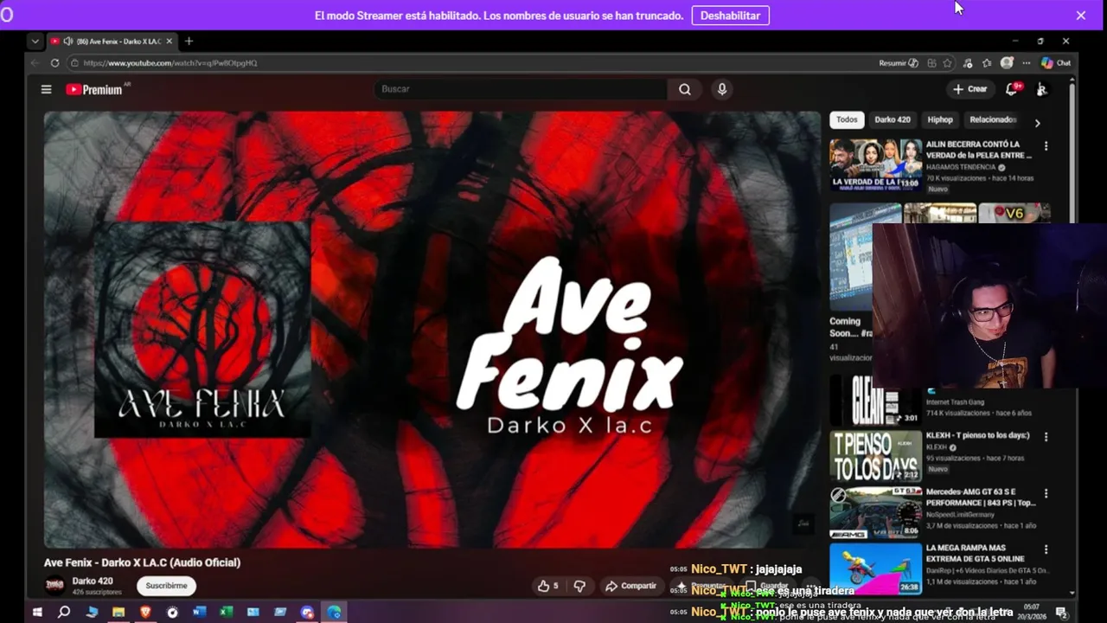Close the Ave Fenix browser tab
Image resolution: width=1107 pixels, height=623 pixels.
170,42
